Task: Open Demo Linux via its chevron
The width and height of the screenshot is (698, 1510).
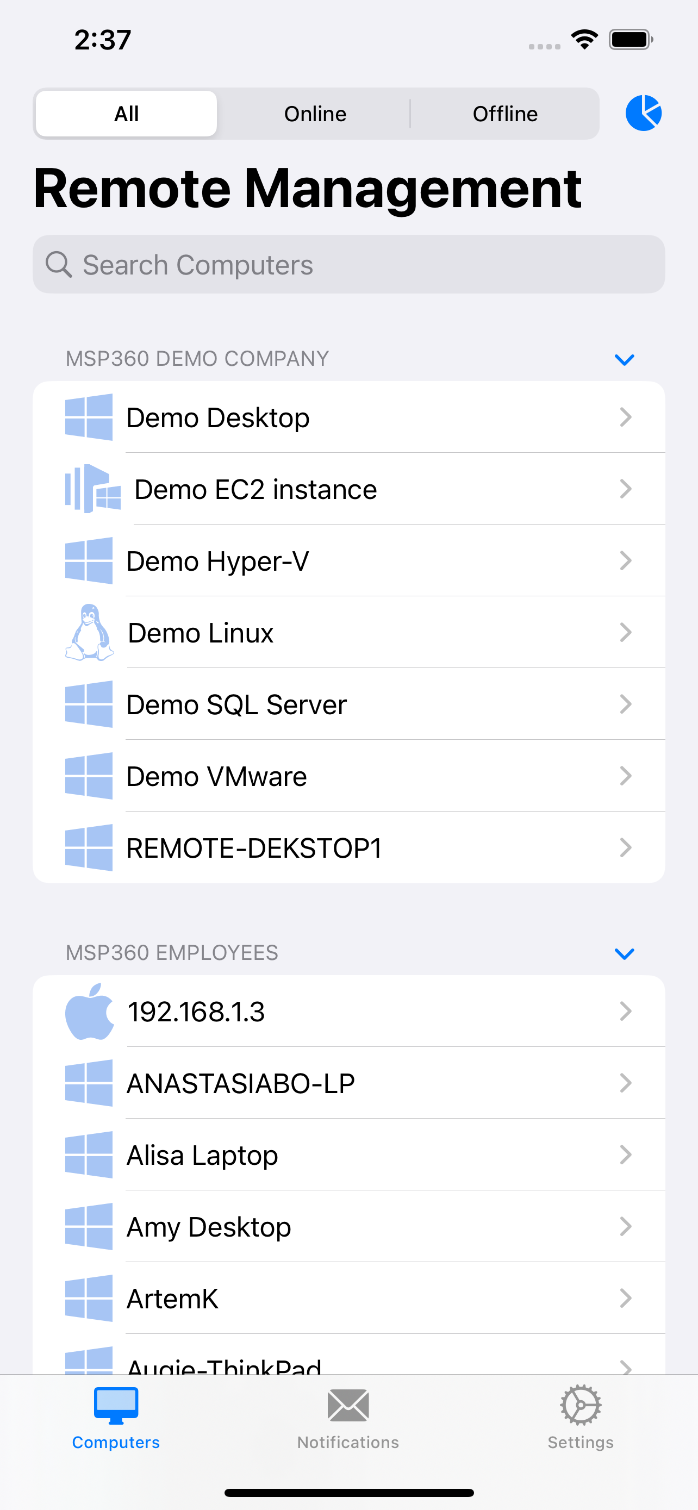Action: point(625,632)
